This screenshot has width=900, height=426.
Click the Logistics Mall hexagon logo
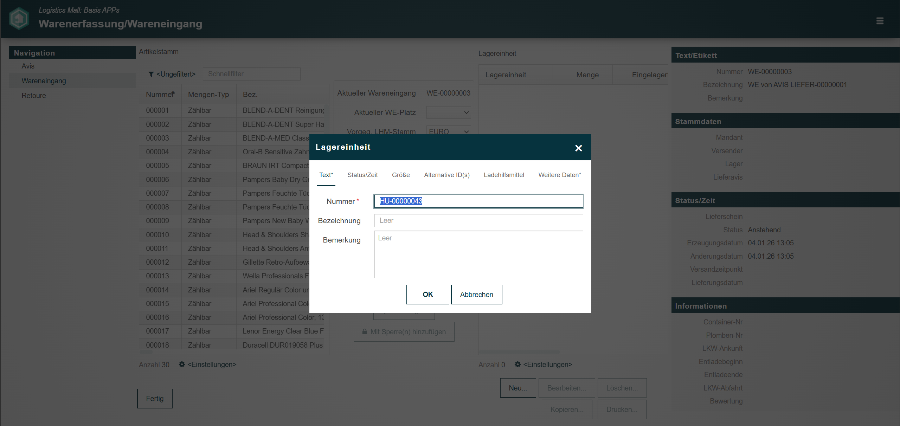19,19
